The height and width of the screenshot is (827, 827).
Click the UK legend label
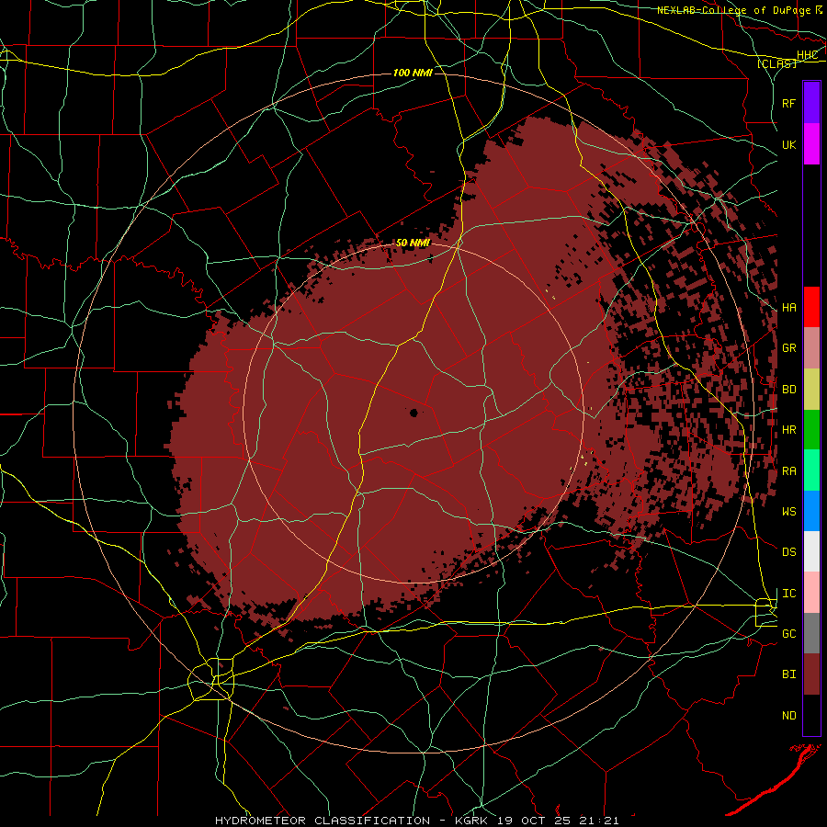click(788, 144)
